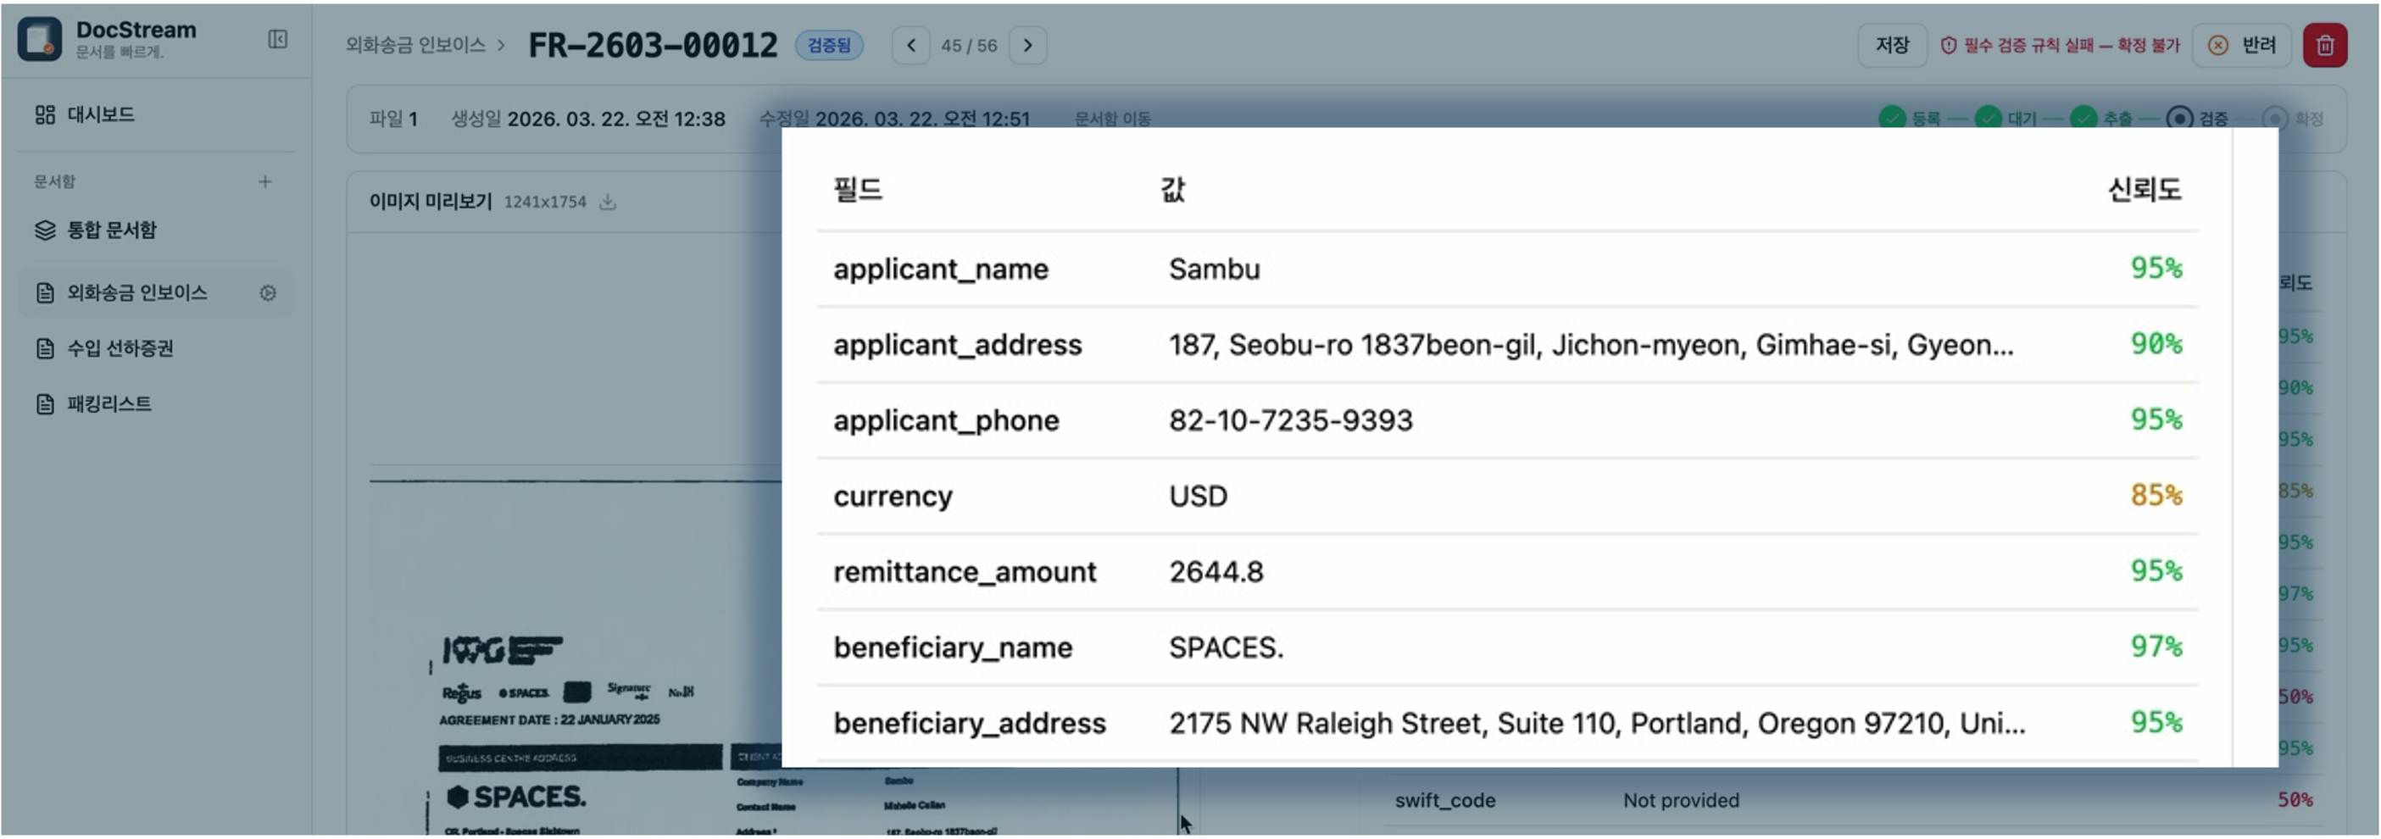Go to next document arrow

pyautogui.click(x=1026, y=45)
